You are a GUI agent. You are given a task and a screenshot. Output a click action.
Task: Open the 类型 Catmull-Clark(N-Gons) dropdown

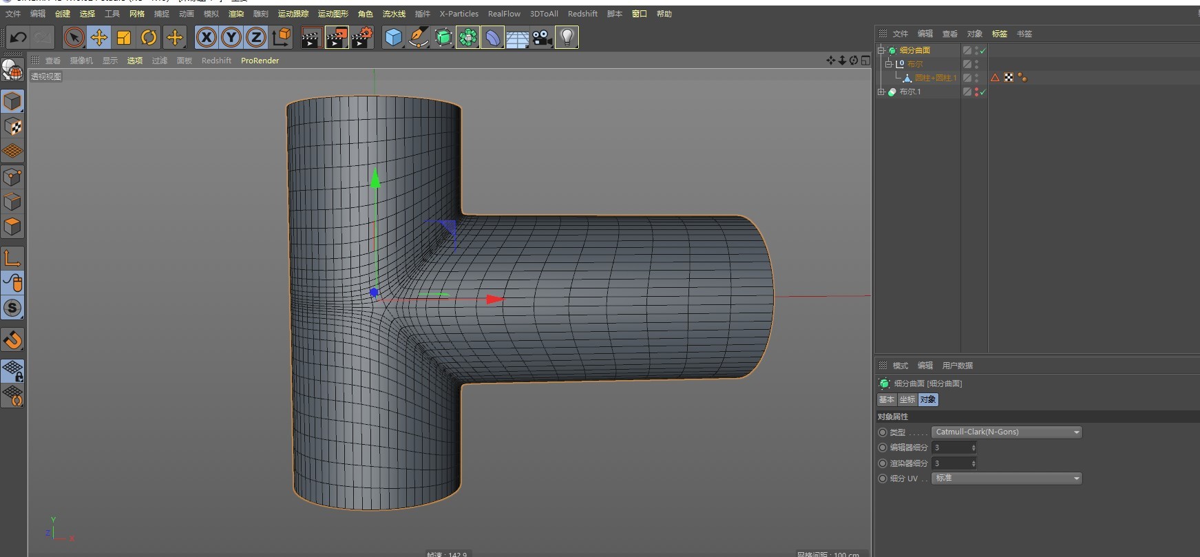1007,432
